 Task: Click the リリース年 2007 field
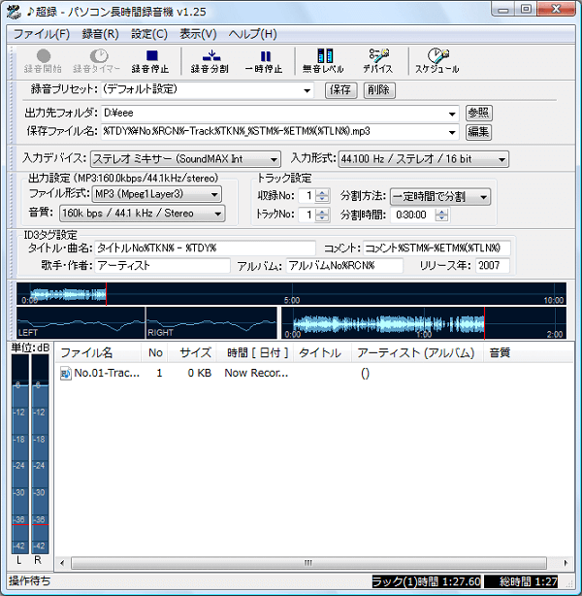[x=493, y=265]
